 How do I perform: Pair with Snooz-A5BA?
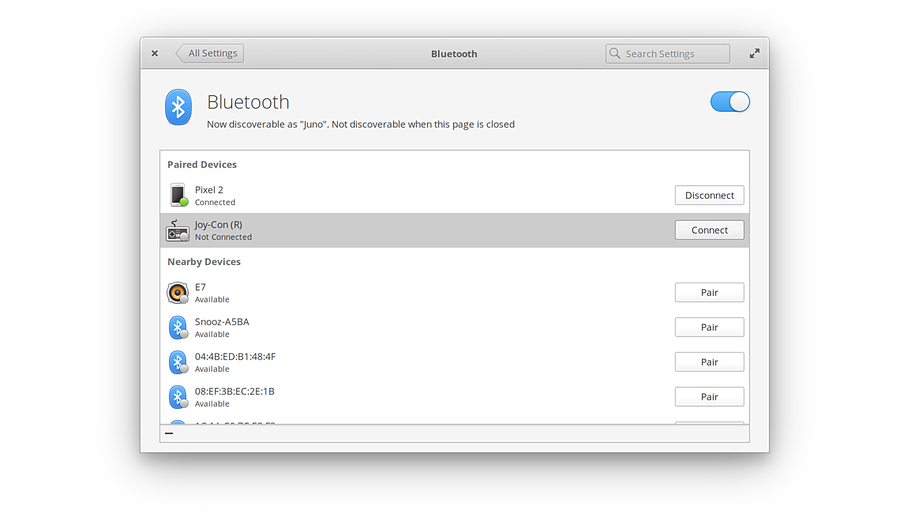[x=709, y=327]
